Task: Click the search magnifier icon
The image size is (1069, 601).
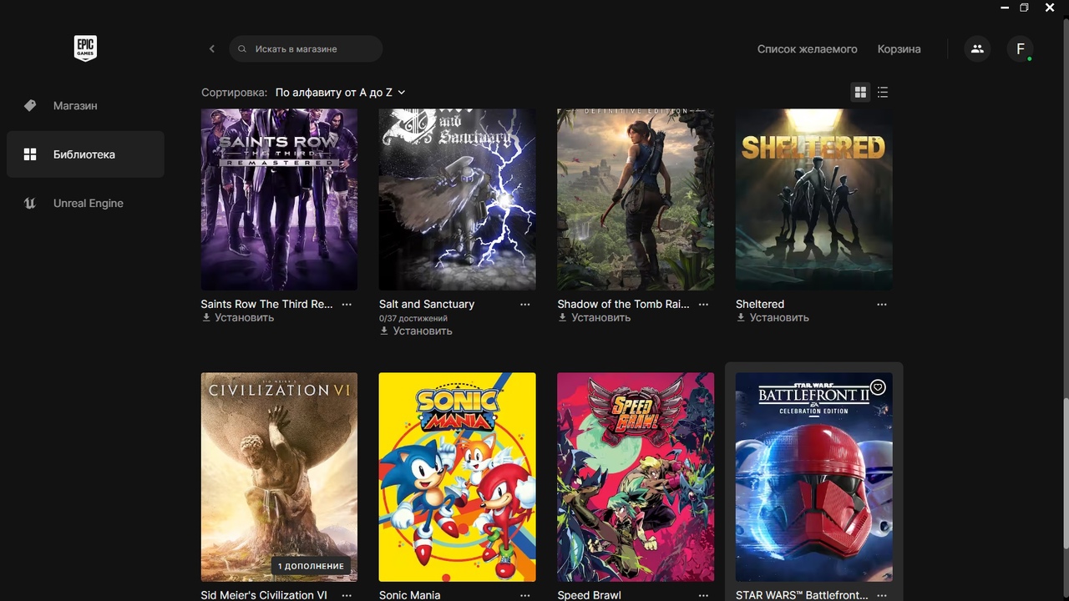Action: 242,49
